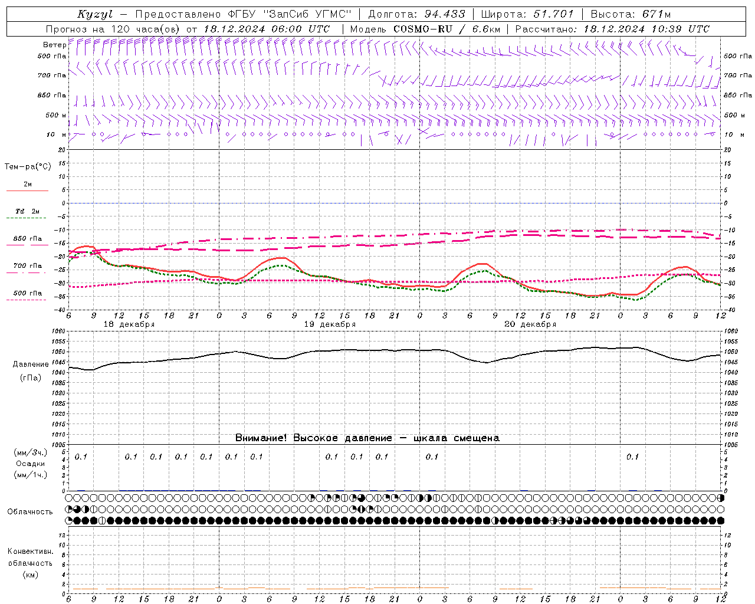
Task: Select the "19 декабря" date label
Action: coord(330,324)
